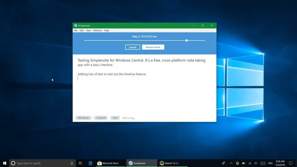The height and width of the screenshot is (167, 297).
Task: Open the Edit menu
Action: tap(82, 30)
